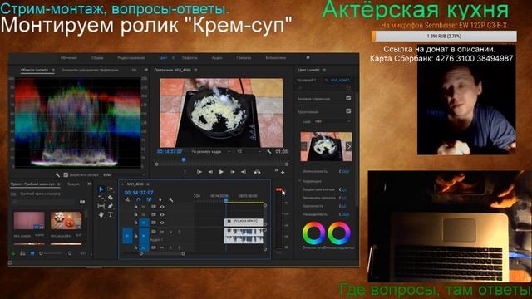Screen dimensions: 532x299
Task: Toggle lock on V1 video track
Action: click(x=135, y=223)
